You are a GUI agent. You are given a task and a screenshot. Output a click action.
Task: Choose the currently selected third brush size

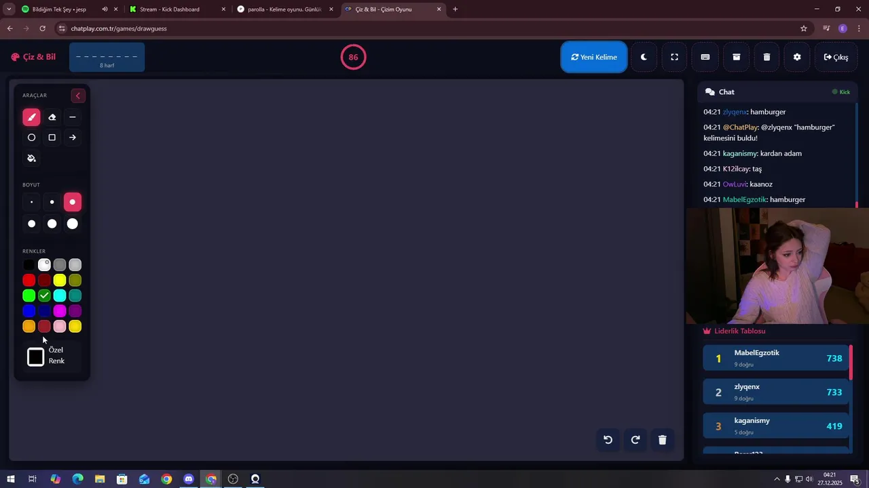click(73, 202)
